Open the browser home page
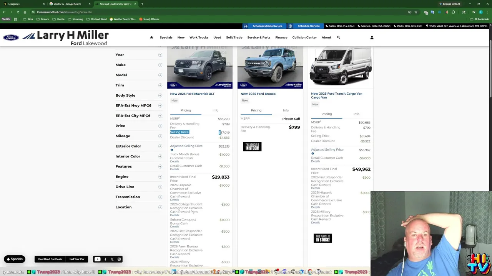 tap(25, 12)
